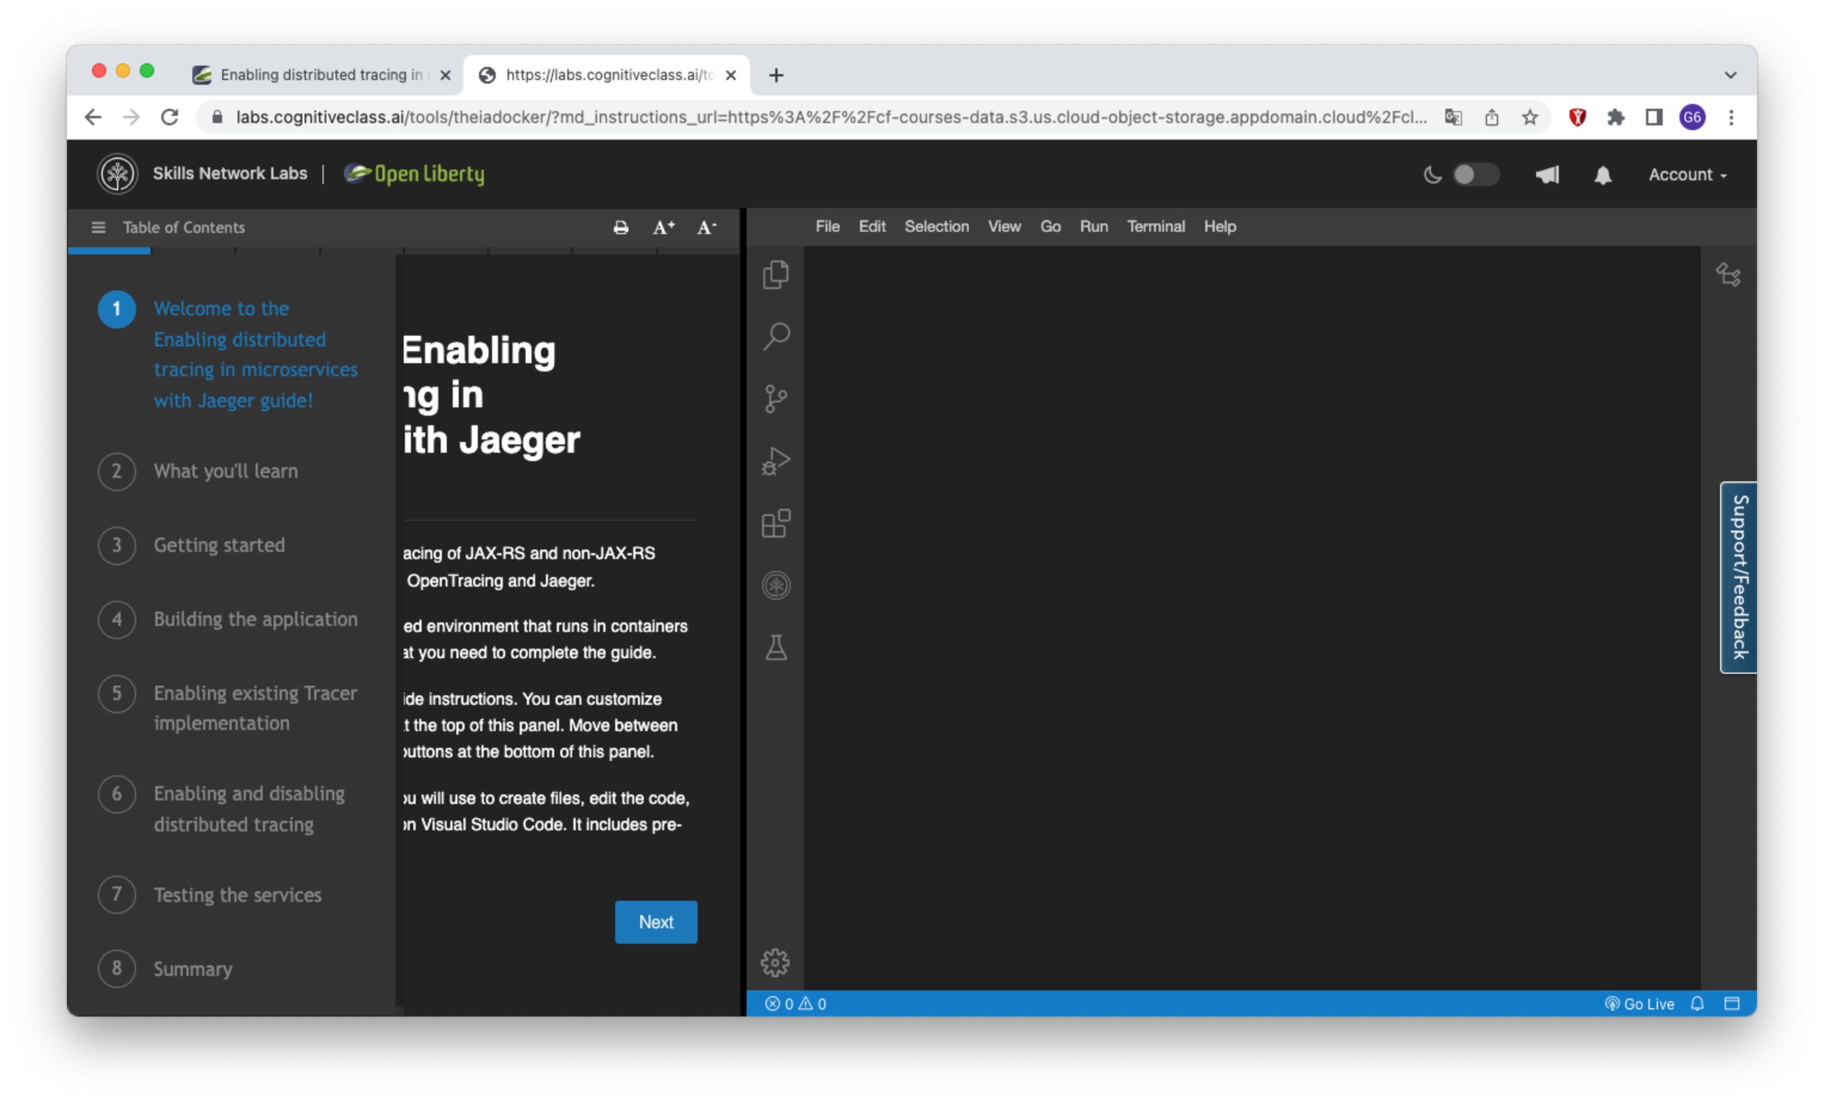Click the Next button to proceed
This screenshot has height=1105, width=1824.
[655, 921]
